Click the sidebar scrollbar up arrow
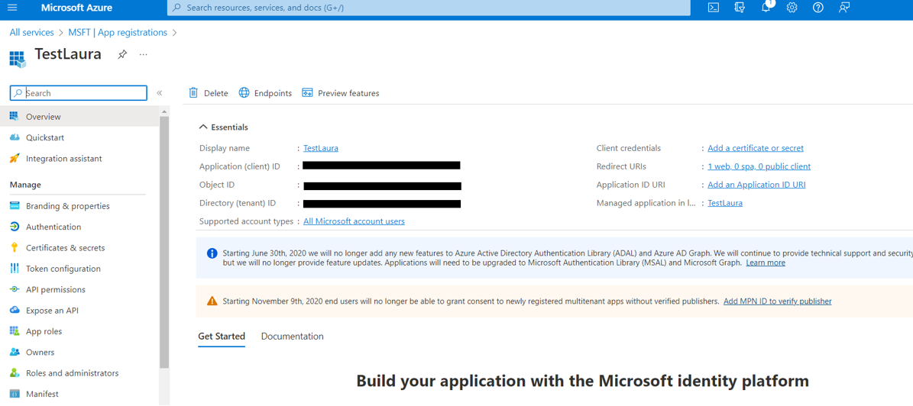This screenshot has width=913, height=406. 164,111
